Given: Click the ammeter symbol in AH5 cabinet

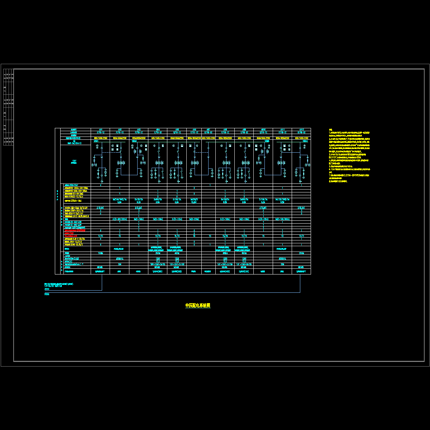Looking at the screenshot, I should click(x=173, y=146).
